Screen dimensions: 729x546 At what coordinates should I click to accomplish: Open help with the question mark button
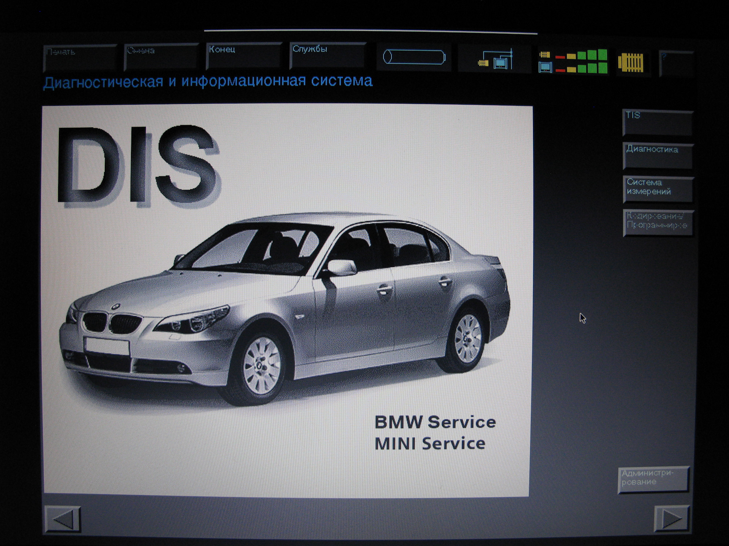coord(677,63)
